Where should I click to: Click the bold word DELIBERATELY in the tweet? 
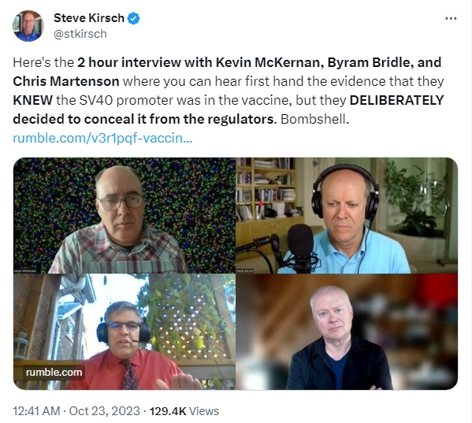396,100
